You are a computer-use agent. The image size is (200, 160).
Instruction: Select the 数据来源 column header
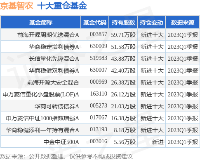tap(183, 23)
